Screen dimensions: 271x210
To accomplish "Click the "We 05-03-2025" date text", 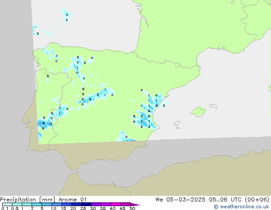I will point(180,200).
